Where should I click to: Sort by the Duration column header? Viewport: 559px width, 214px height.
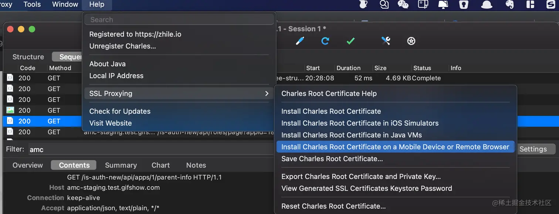point(348,68)
